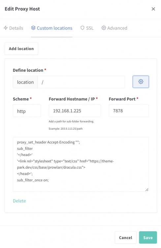
Task: Go to the Advanced tab label
Action: pyautogui.click(x=117, y=28)
